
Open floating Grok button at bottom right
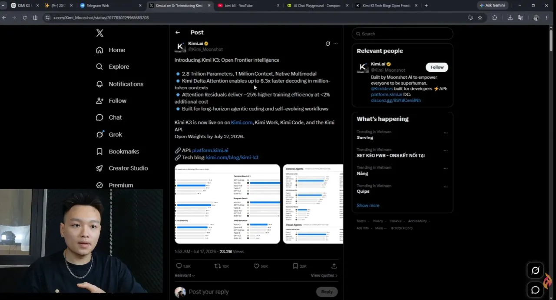(x=535, y=270)
